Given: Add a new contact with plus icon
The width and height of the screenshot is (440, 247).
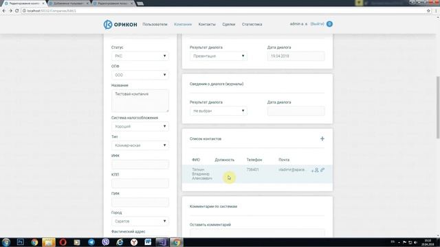Looking at the screenshot, I should click(322, 139).
